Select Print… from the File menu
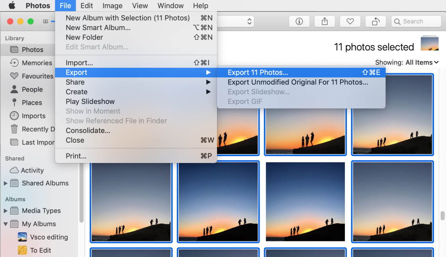The height and width of the screenshot is (257, 446). coord(136,156)
